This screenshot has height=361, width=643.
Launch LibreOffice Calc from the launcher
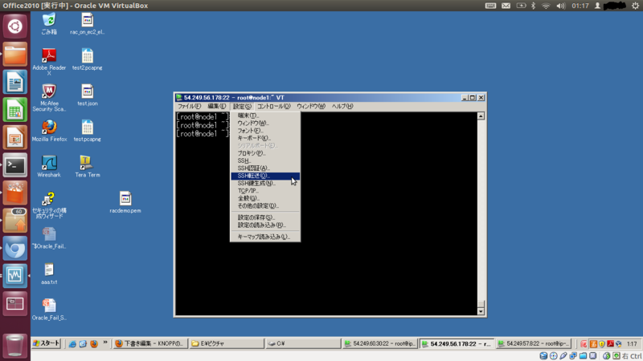point(15,110)
